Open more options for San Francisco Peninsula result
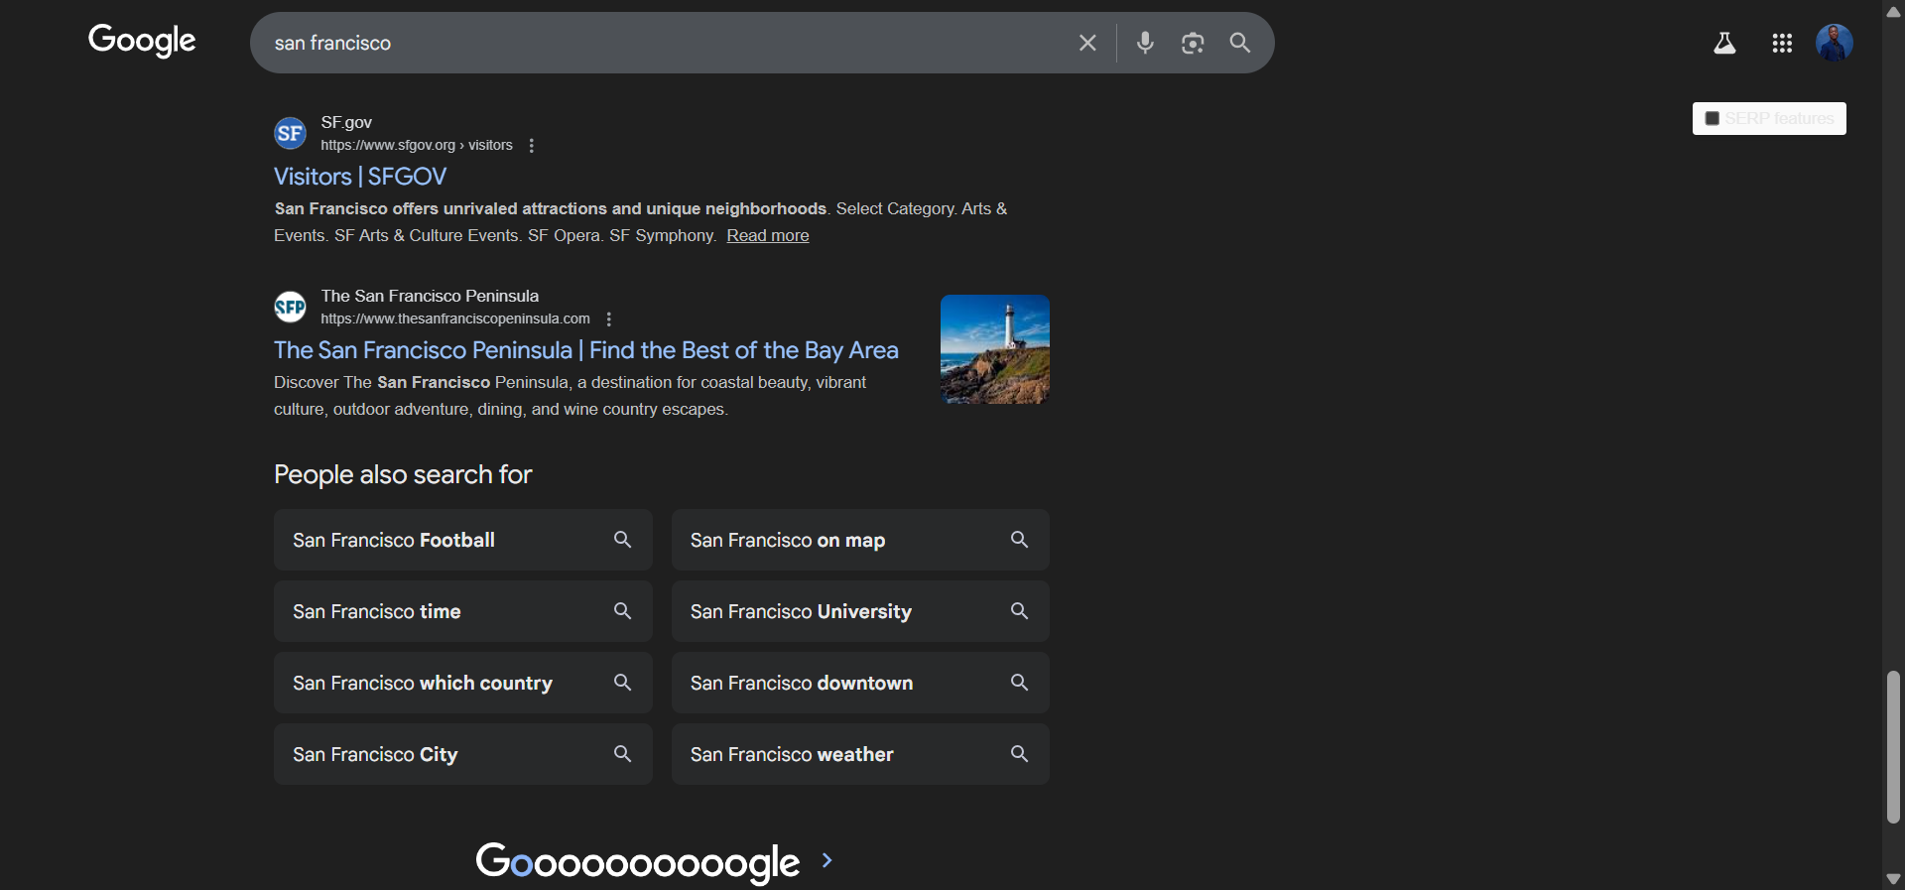Image resolution: width=1905 pixels, height=890 pixels. [x=609, y=319]
